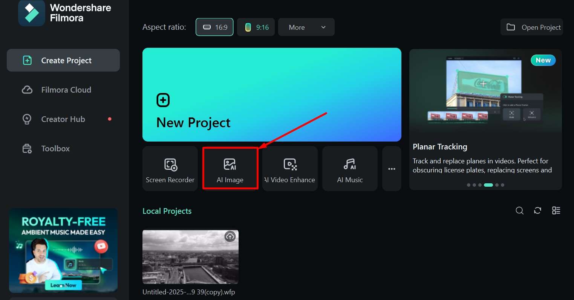This screenshot has height=300, width=574.
Task: Jump to the last carousel dot
Action: [502, 185]
